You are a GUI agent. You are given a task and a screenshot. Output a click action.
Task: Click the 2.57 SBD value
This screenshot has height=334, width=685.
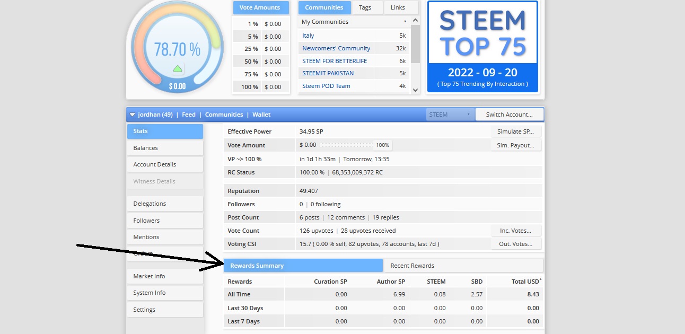(477, 294)
